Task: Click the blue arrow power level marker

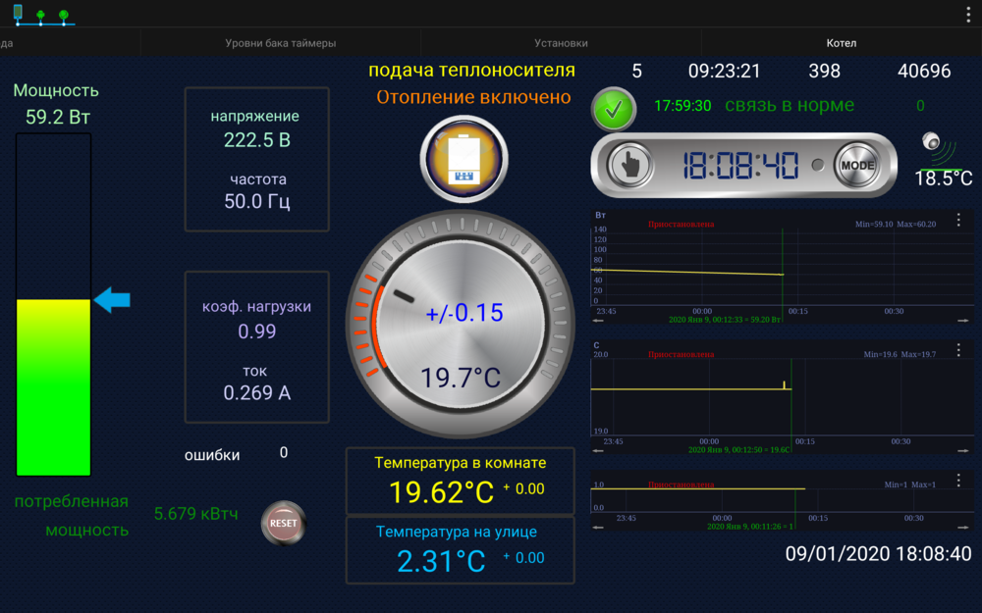Action: pyautogui.click(x=112, y=300)
